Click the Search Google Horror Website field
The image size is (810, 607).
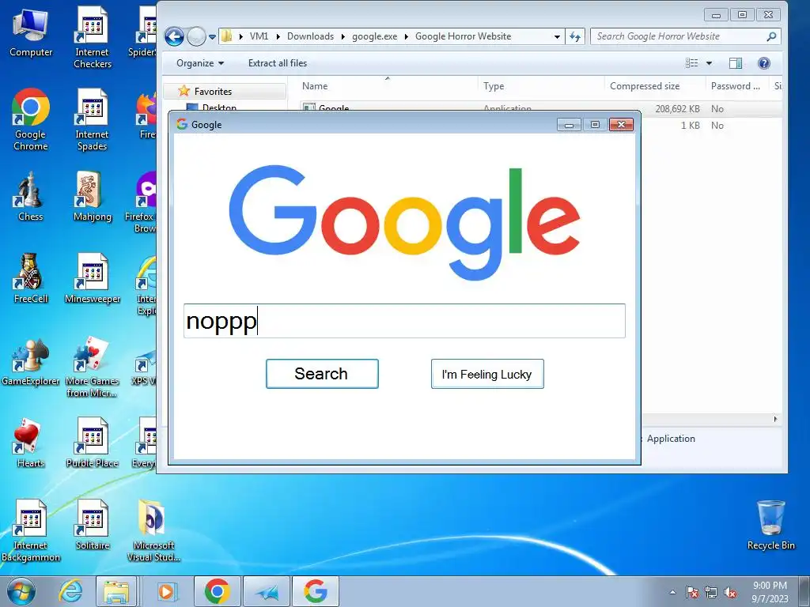click(686, 36)
